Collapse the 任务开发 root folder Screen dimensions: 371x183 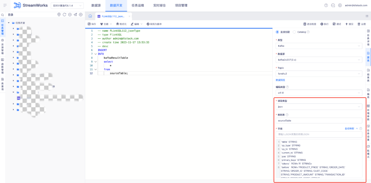[x=9, y=23]
